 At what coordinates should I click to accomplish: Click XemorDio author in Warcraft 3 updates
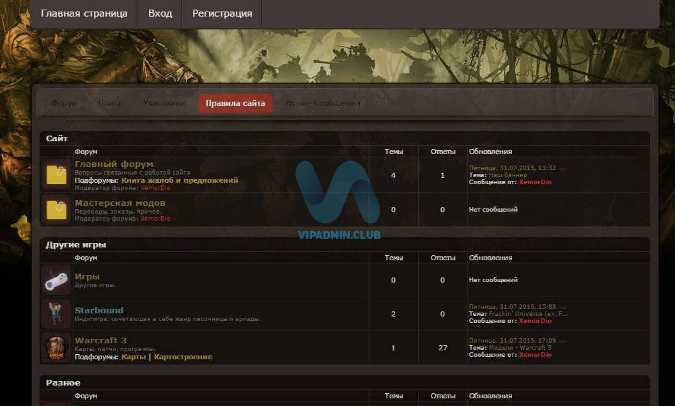[535, 355]
